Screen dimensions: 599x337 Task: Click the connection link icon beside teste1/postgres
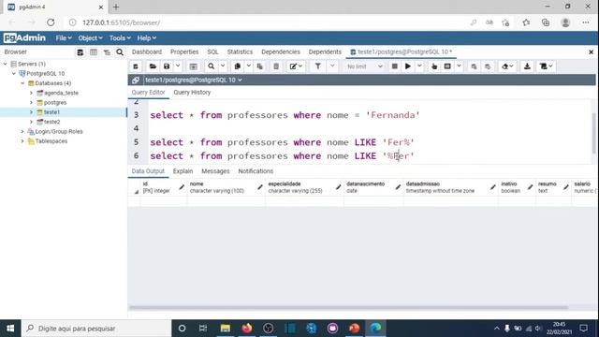[135, 80]
